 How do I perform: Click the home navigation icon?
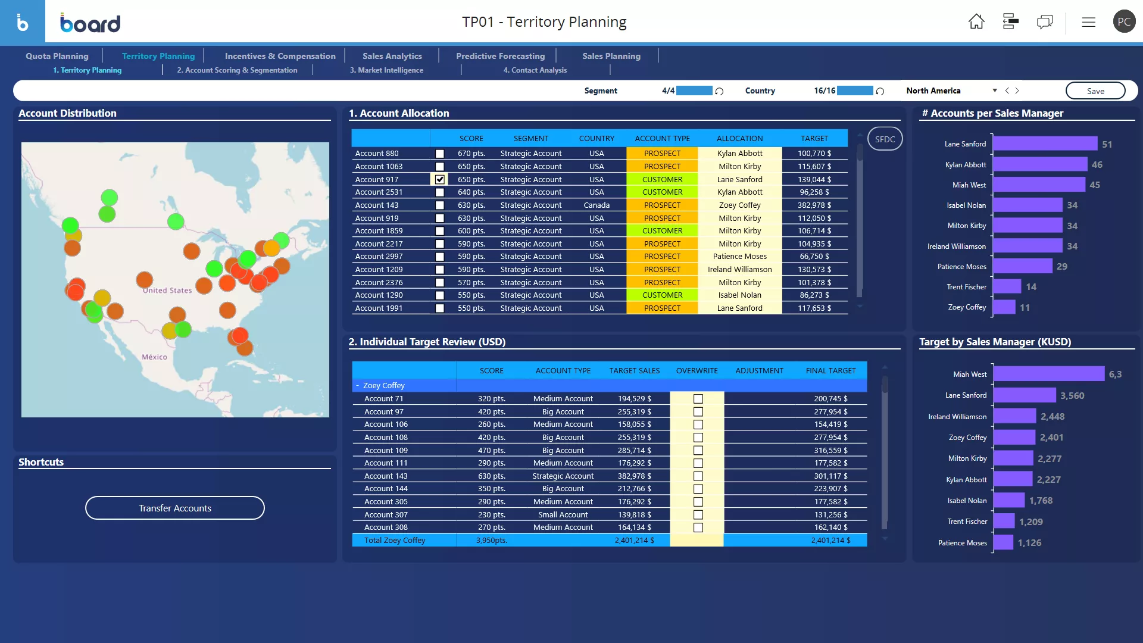click(976, 21)
